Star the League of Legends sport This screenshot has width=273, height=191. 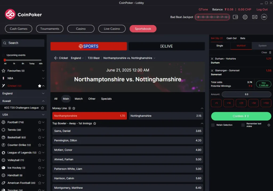pyautogui.click(x=39, y=153)
